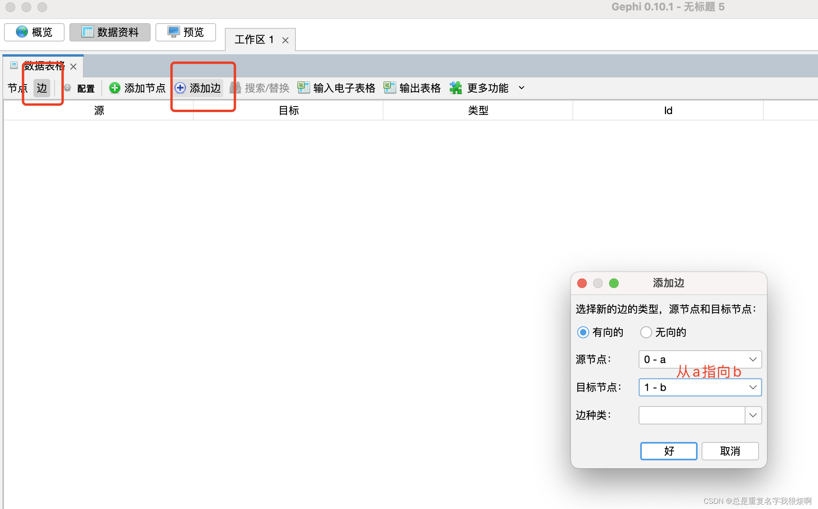The width and height of the screenshot is (818, 509).
Task: Expand the source node dropdown
Action: 753,359
